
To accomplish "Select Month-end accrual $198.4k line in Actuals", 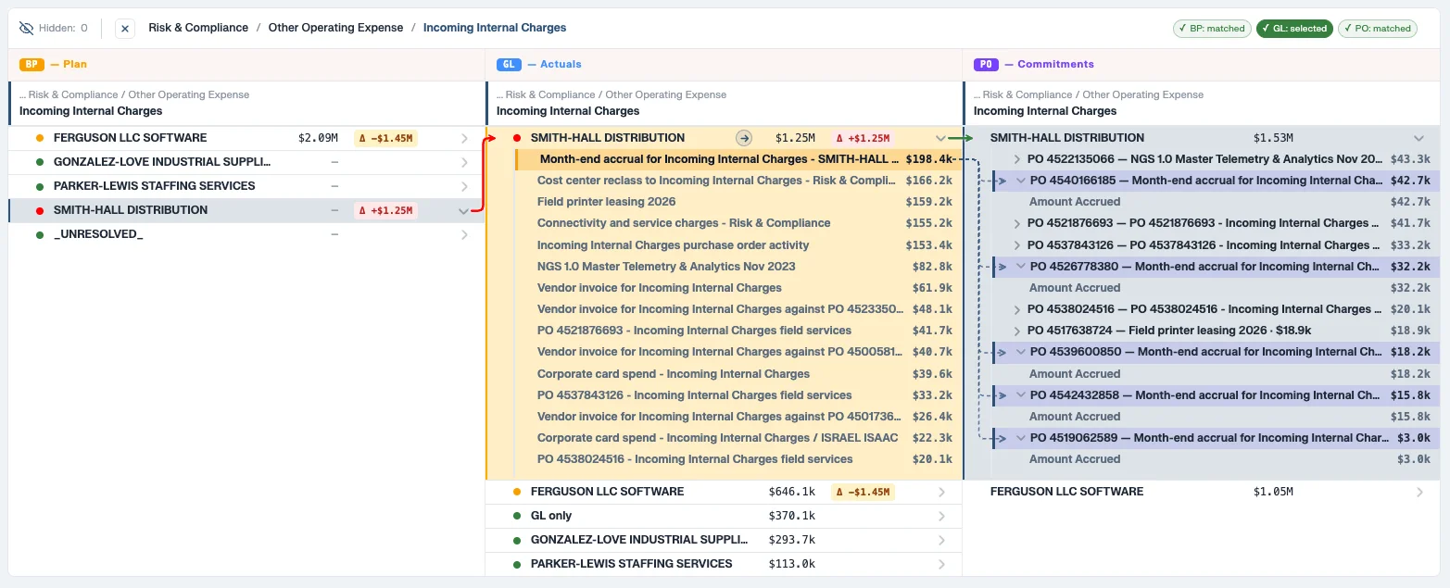I will (x=739, y=159).
